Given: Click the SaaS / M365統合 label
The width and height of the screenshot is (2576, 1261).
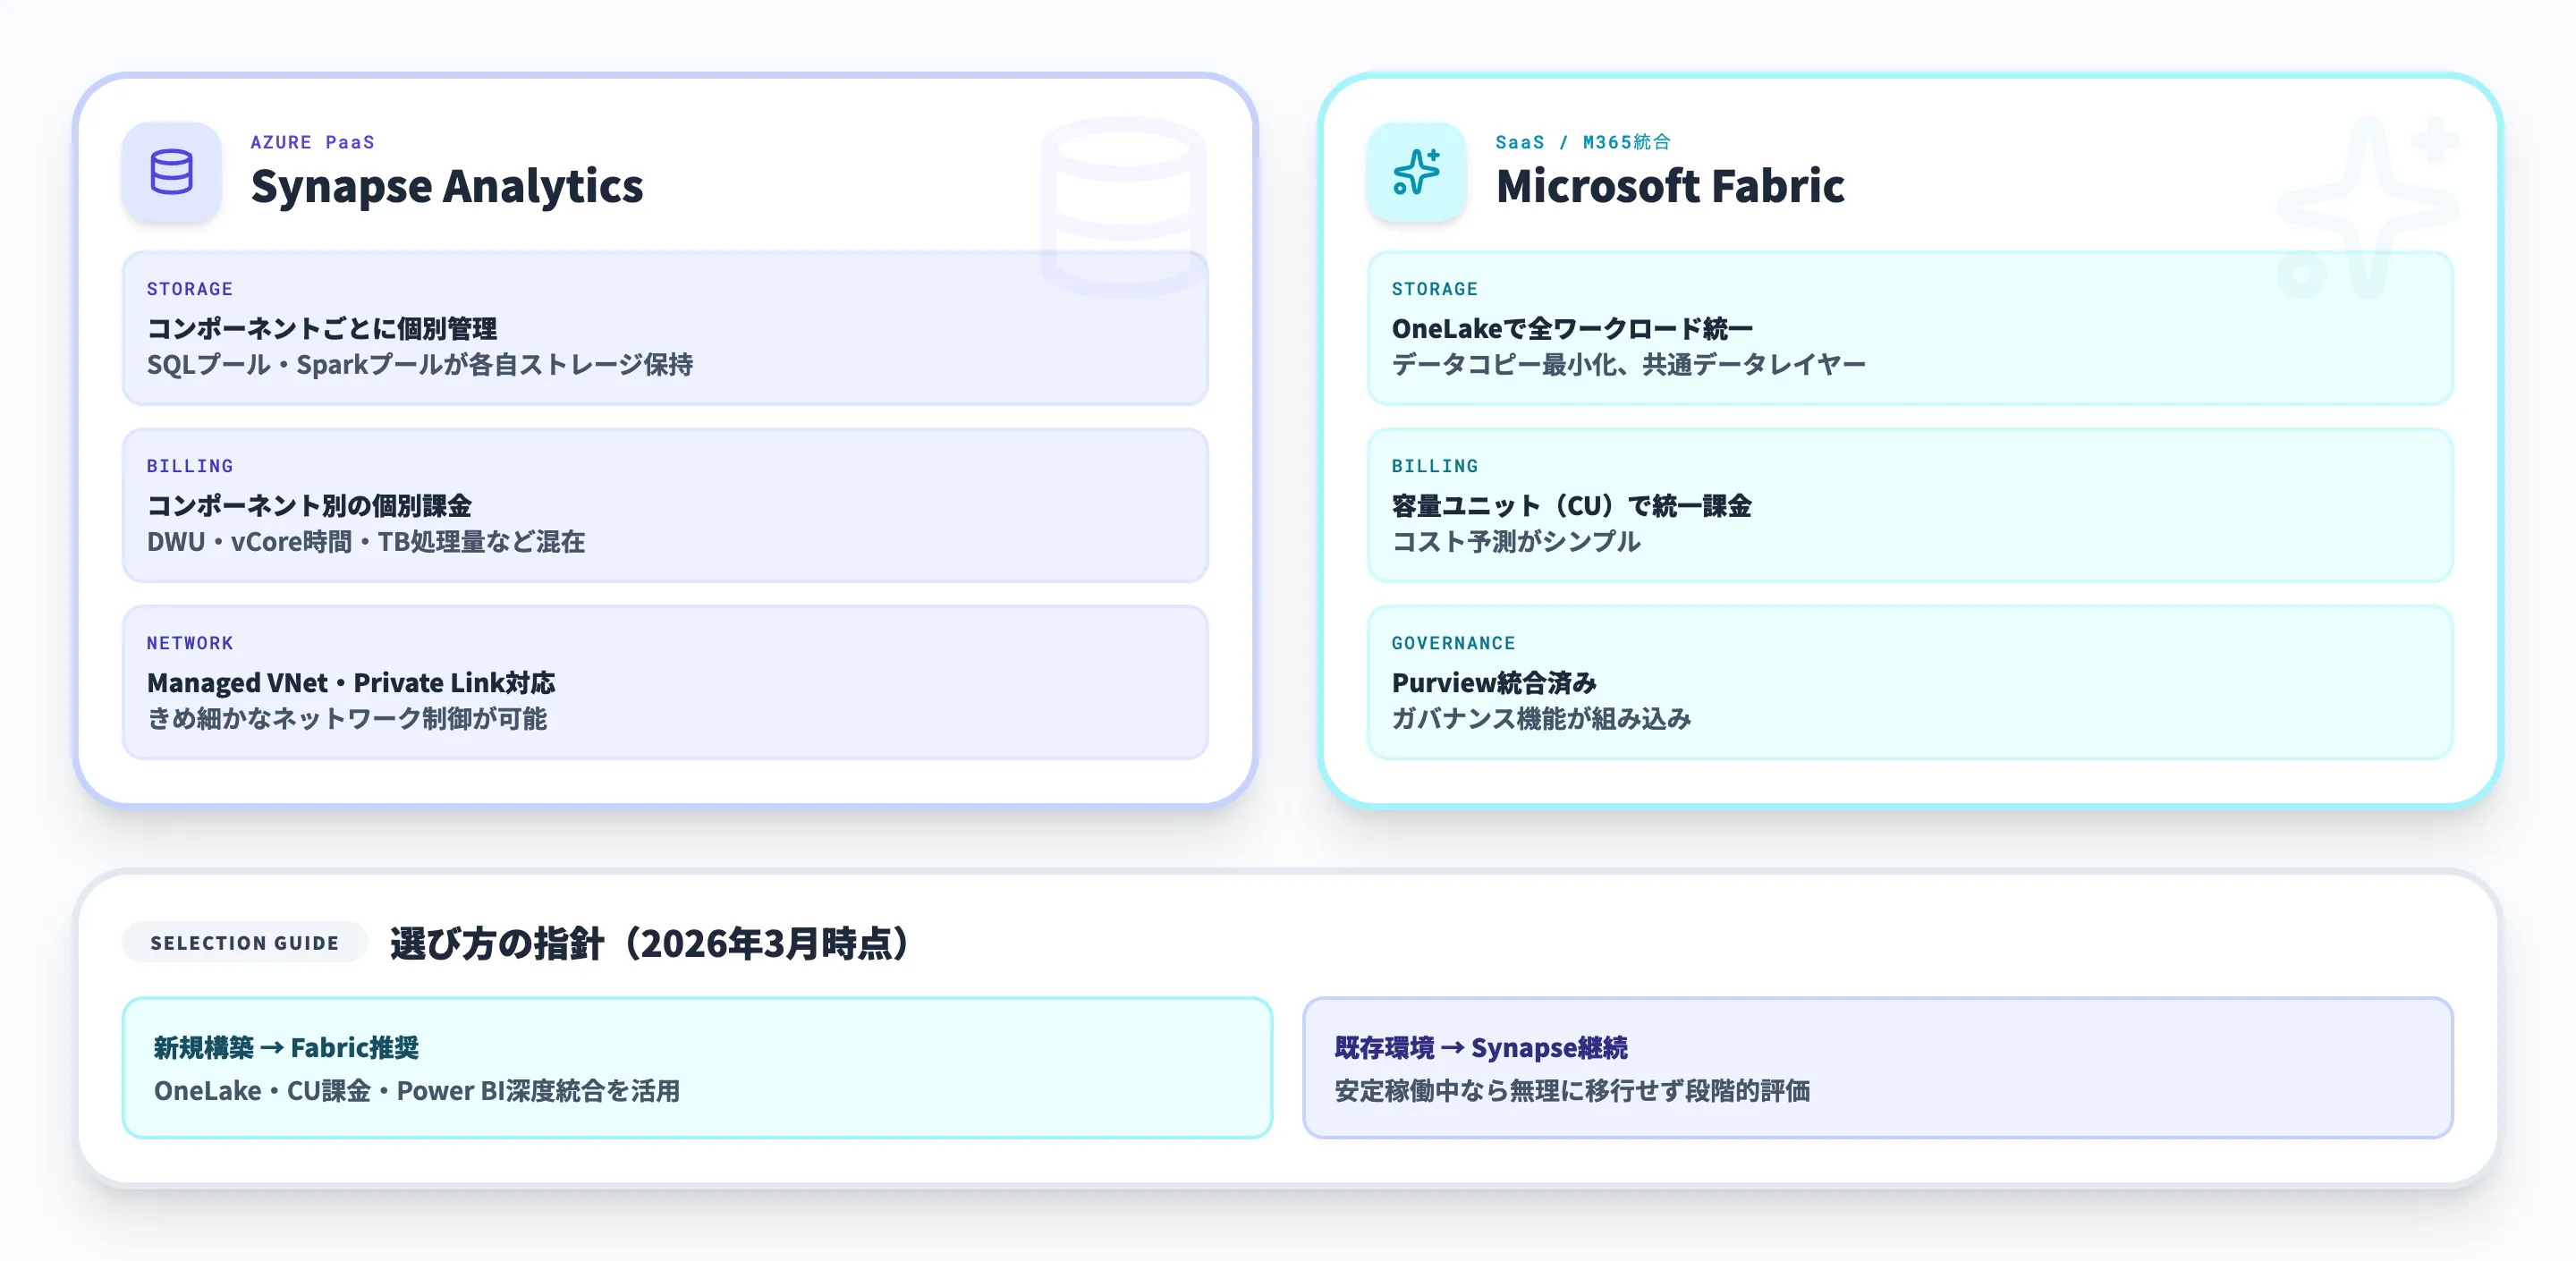Looking at the screenshot, I should (x=1583, y=142).
